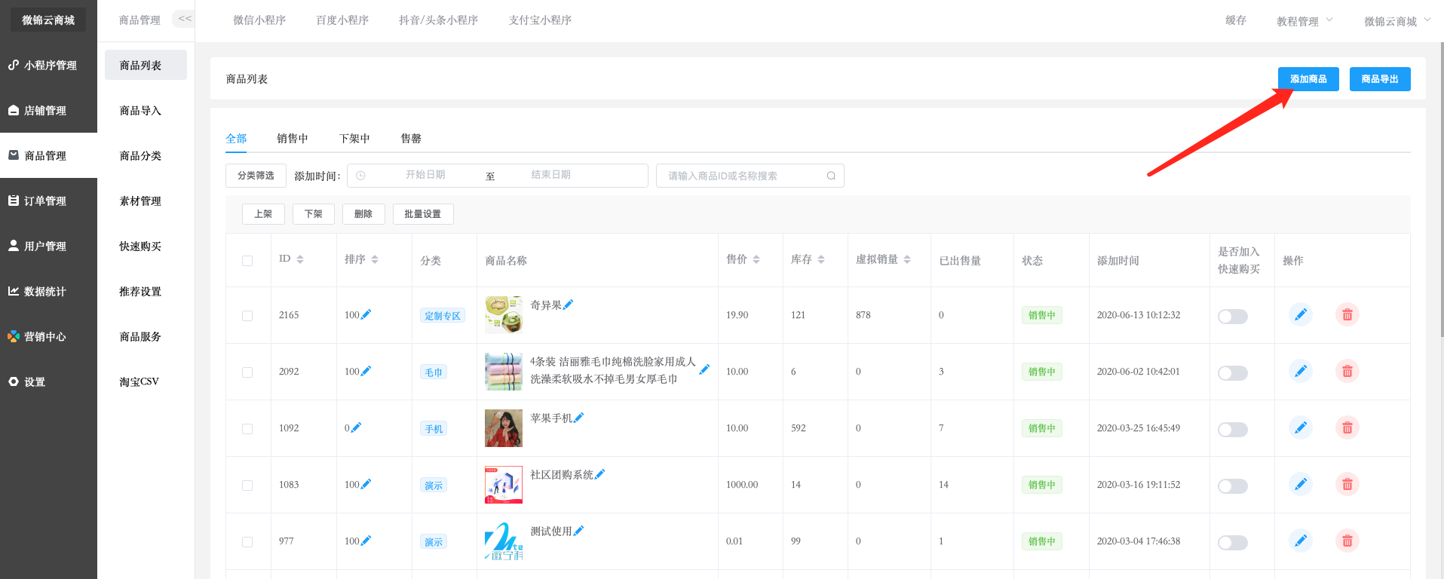Image resolution: width=1444 pixels, height=579 pixels.
Task: Delete the 测试使用 product row
Action: (1347, 541)
